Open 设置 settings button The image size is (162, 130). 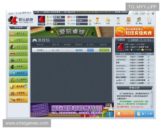tap(135, 13)
